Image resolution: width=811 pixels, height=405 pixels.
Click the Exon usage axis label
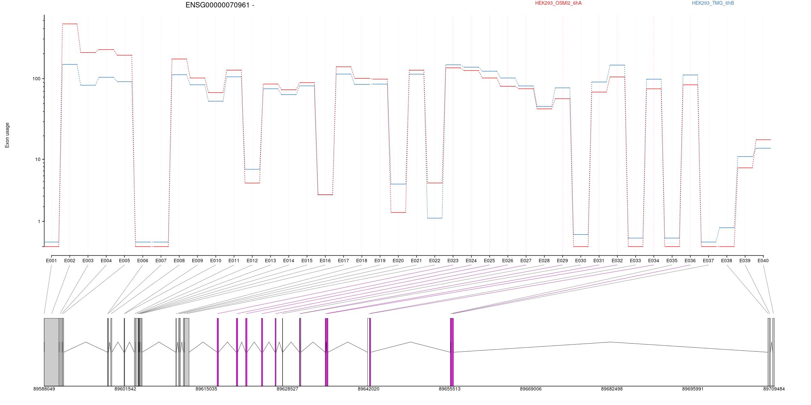7,135
